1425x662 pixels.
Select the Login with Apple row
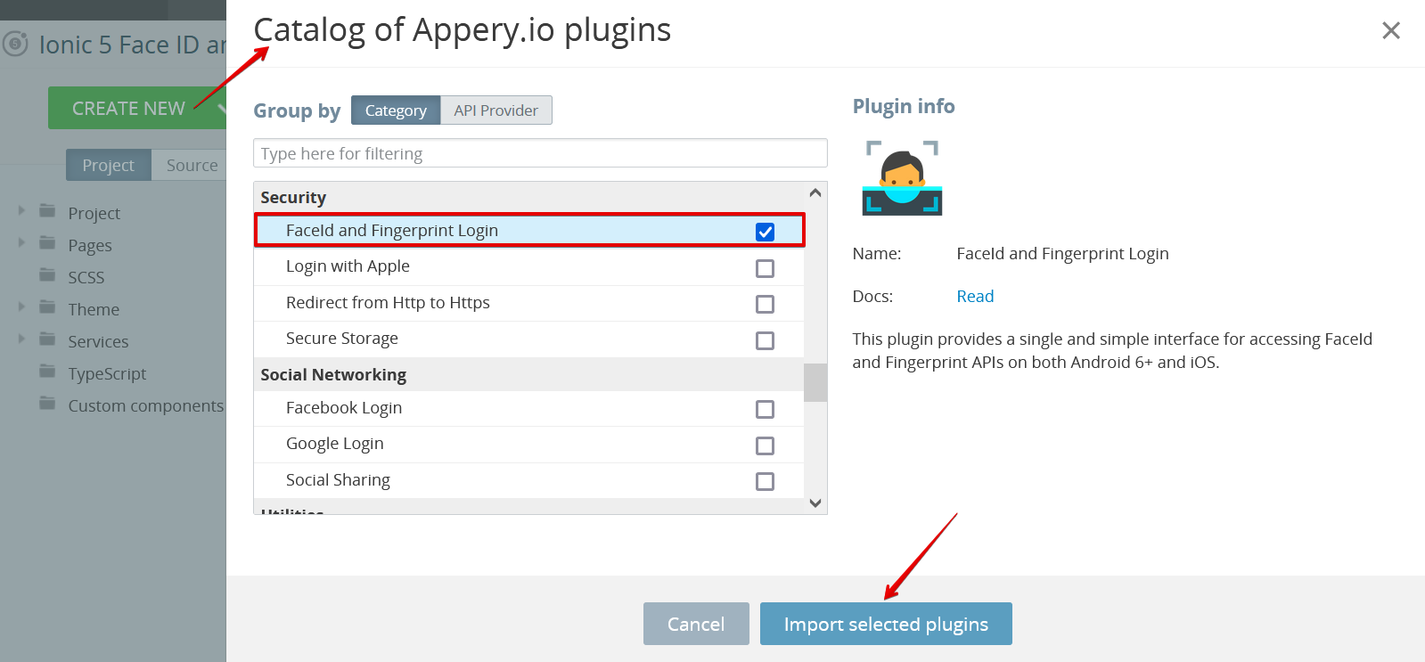(x=529, y=267)
